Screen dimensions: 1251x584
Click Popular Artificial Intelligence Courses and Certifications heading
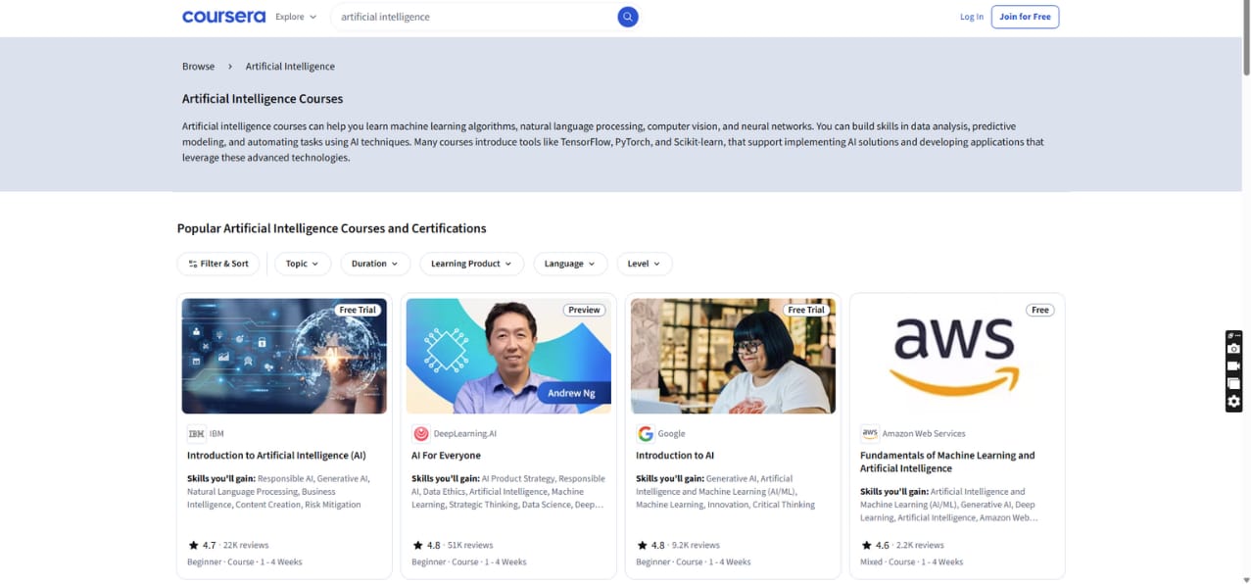331,228
